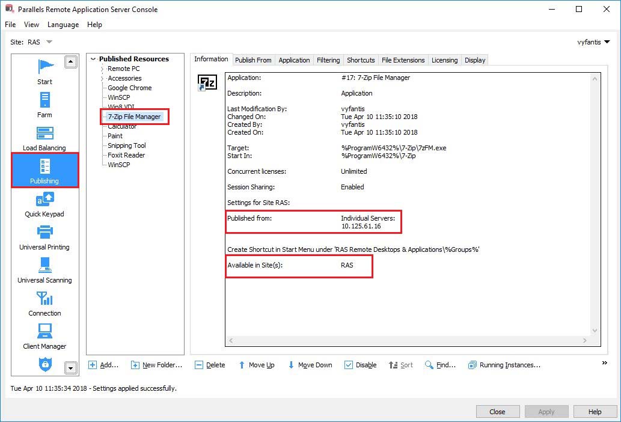Open the File menu

click(x=10, y=25)
